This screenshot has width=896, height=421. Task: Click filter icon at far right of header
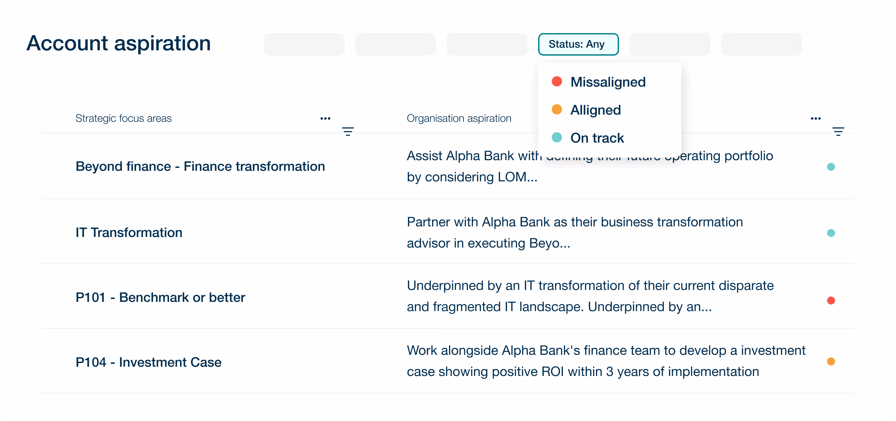[838, 132]
